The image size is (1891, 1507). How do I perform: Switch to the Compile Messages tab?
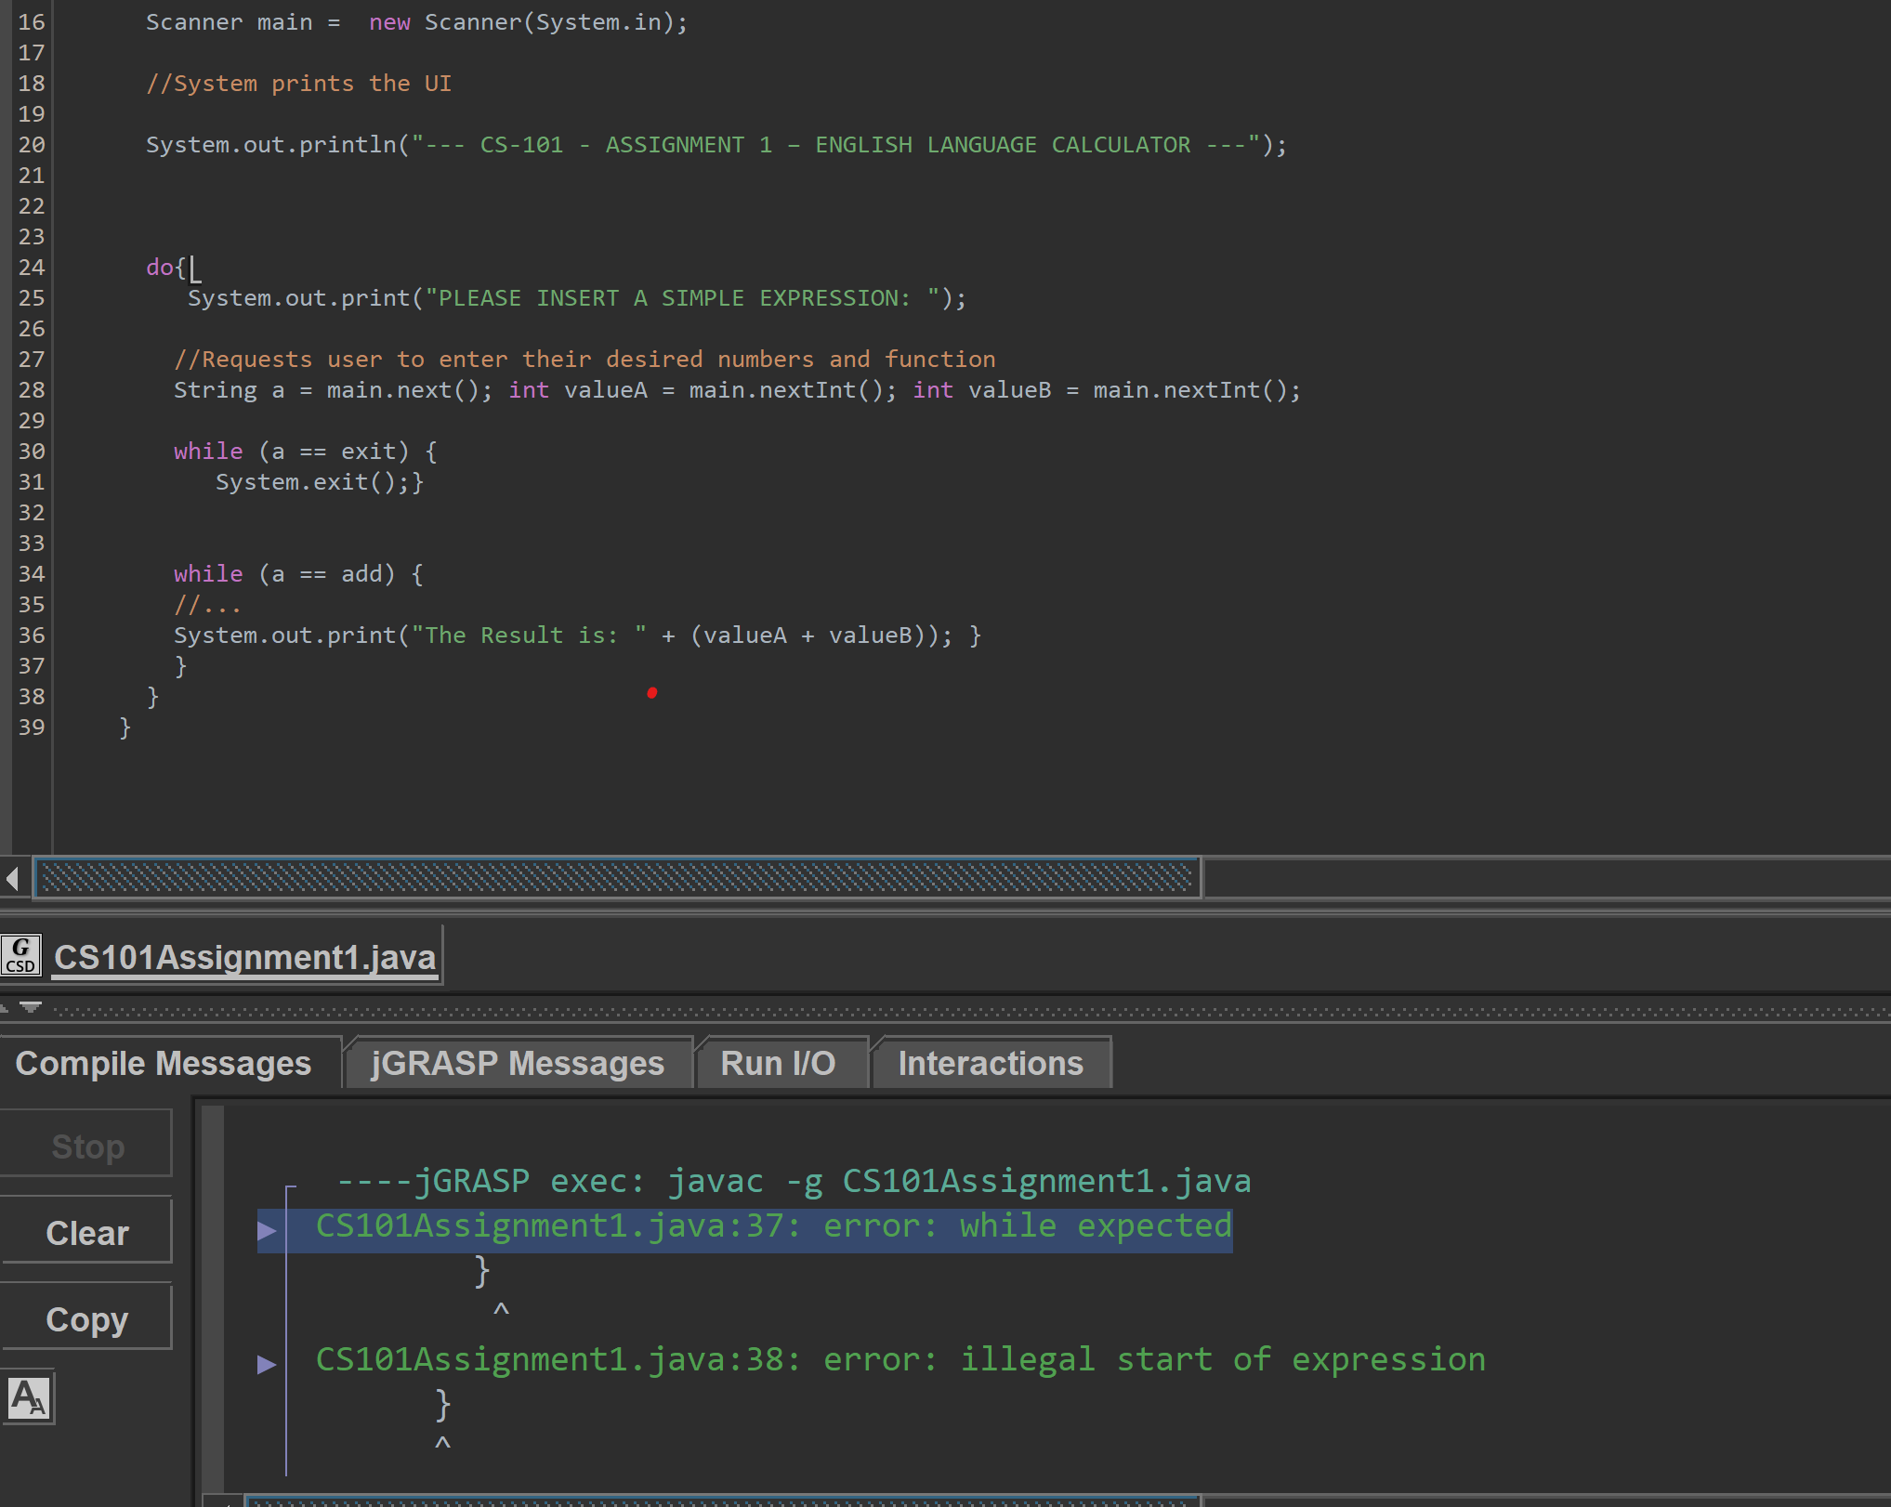(x=164, y=1062)
